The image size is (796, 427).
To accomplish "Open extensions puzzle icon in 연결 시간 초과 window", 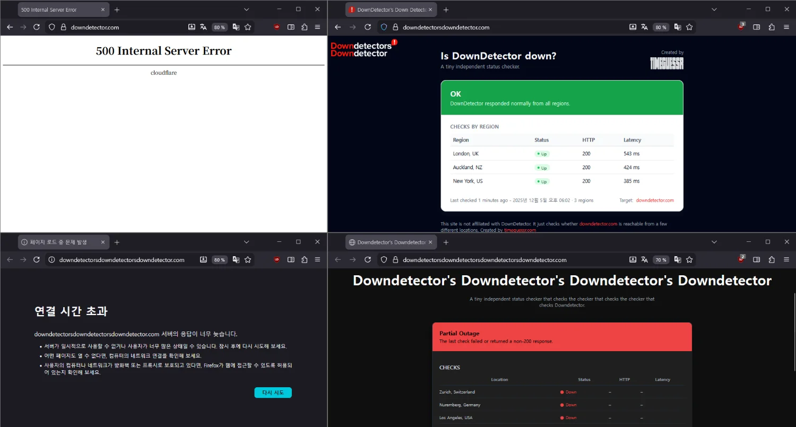I will point(304,260).
